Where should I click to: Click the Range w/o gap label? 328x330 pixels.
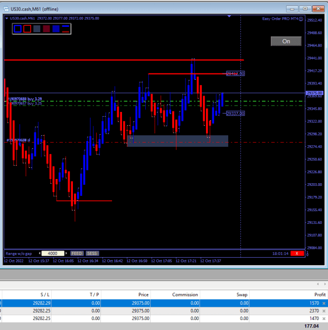pos(18,253)
